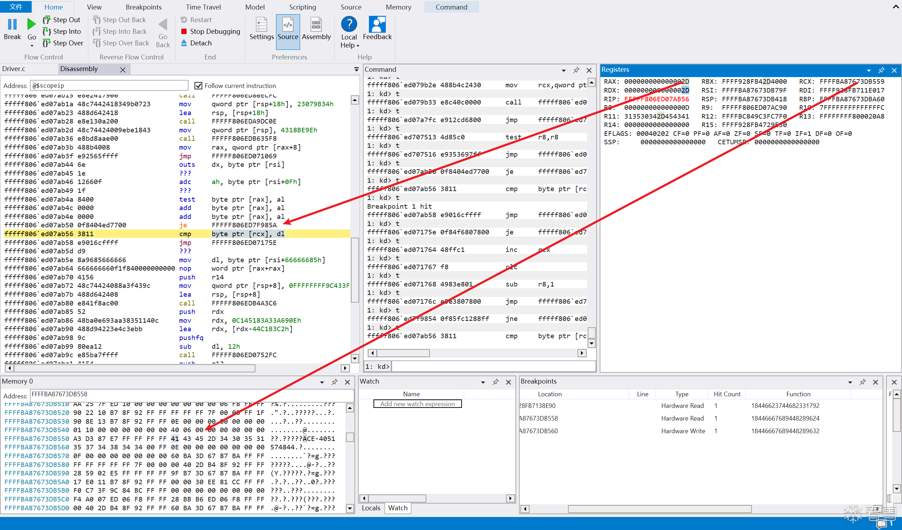Click the Step Into icon
This screenshot has width=902, height=530.
point(47,31)
